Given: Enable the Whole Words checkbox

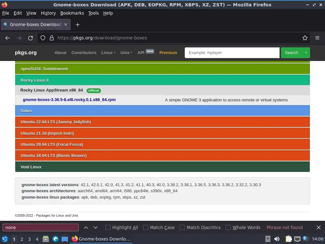Looking at the screenshot, I should pyautogui.click(x=228, y=227).
